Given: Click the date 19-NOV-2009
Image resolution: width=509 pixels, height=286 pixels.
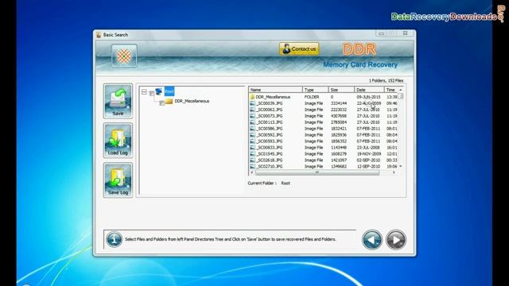Looking at the screenshot, I should [x=368, y=154].
